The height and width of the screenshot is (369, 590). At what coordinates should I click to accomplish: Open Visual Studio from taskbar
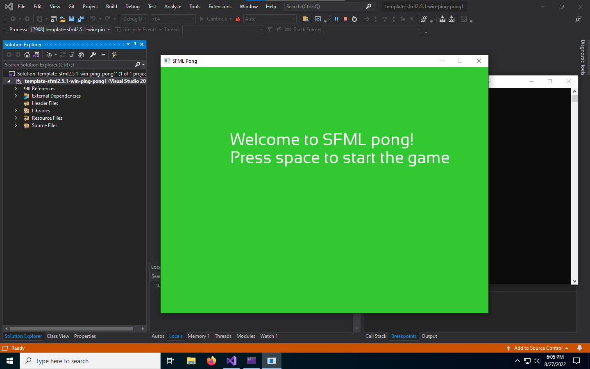tap(231, 361)
